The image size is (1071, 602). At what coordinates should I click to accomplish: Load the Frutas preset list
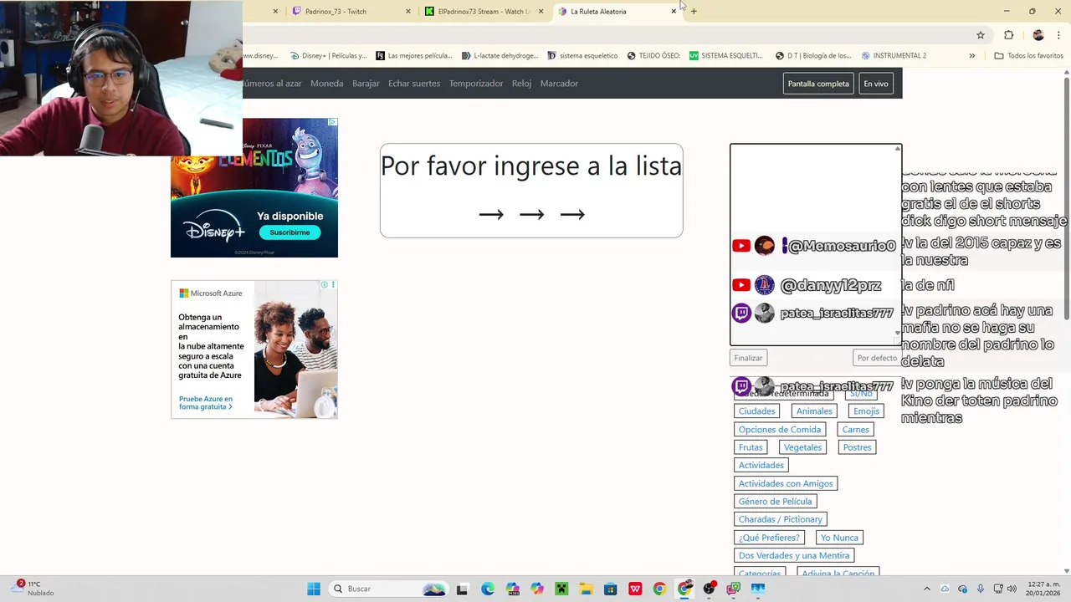pos(751,447)
